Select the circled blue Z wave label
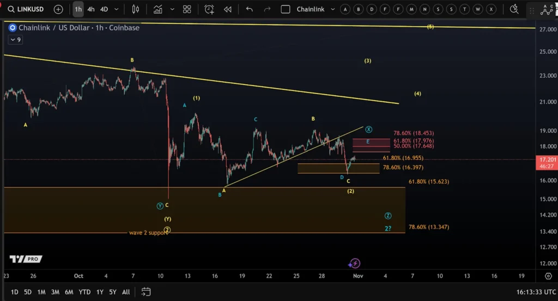The image size is (558, 301). point(388,216)
